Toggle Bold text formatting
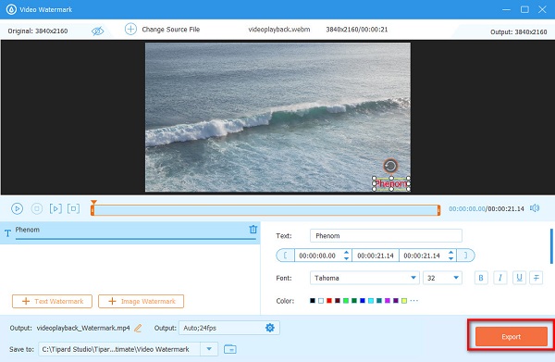Image resolution: width=555 pixels, height=362 pixels. tap(481, 278)
